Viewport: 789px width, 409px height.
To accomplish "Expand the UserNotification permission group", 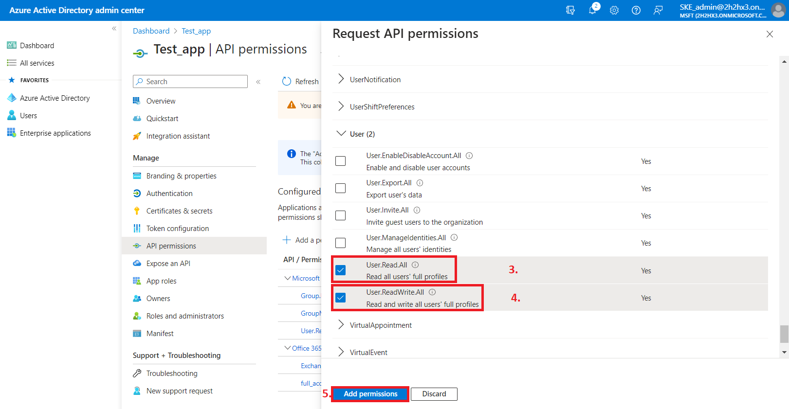I will [x=341, y=79].
